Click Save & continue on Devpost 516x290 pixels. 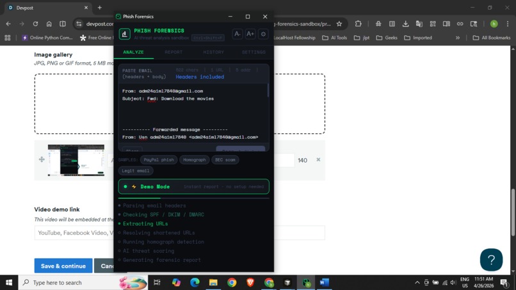[63, 266]
